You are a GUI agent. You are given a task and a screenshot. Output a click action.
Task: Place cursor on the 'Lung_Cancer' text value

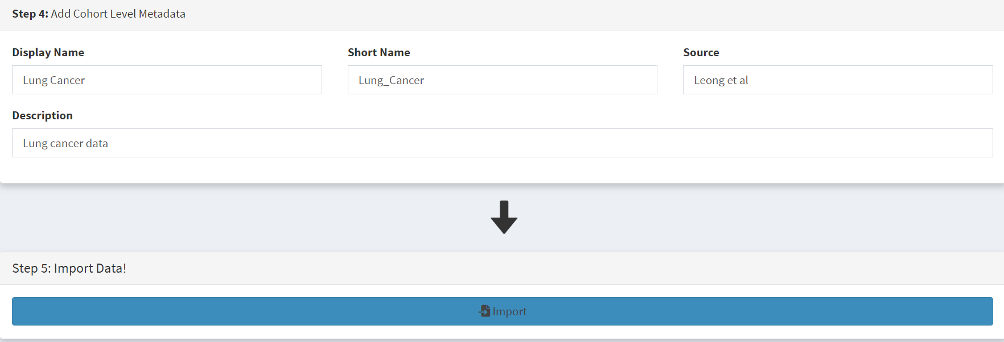coord(391,80)
